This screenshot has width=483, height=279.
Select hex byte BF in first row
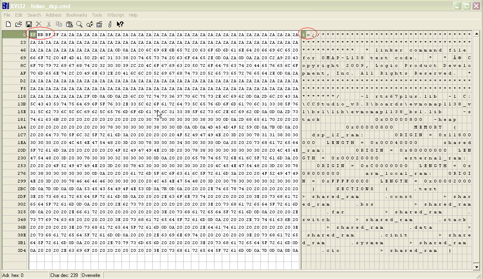[48, 35]
